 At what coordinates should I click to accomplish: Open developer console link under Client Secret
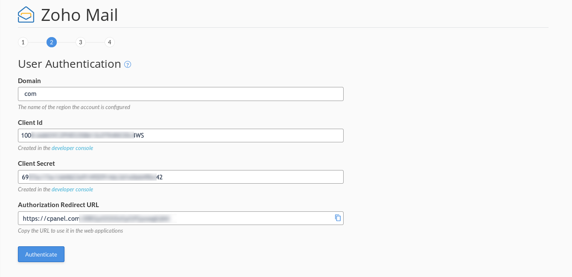[x=72, y=189]
